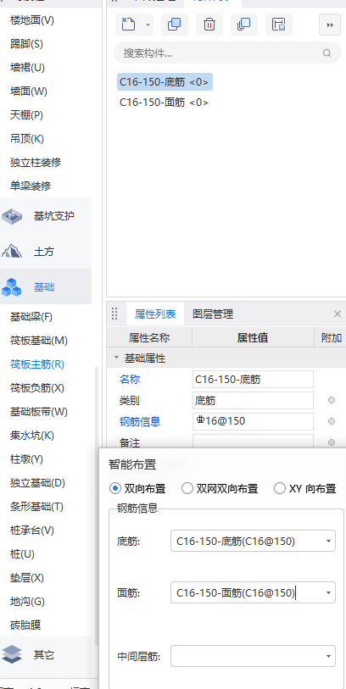346x689 pixels.
Task: Click the search magnifier icon
Action: click(x=326, y=53)
